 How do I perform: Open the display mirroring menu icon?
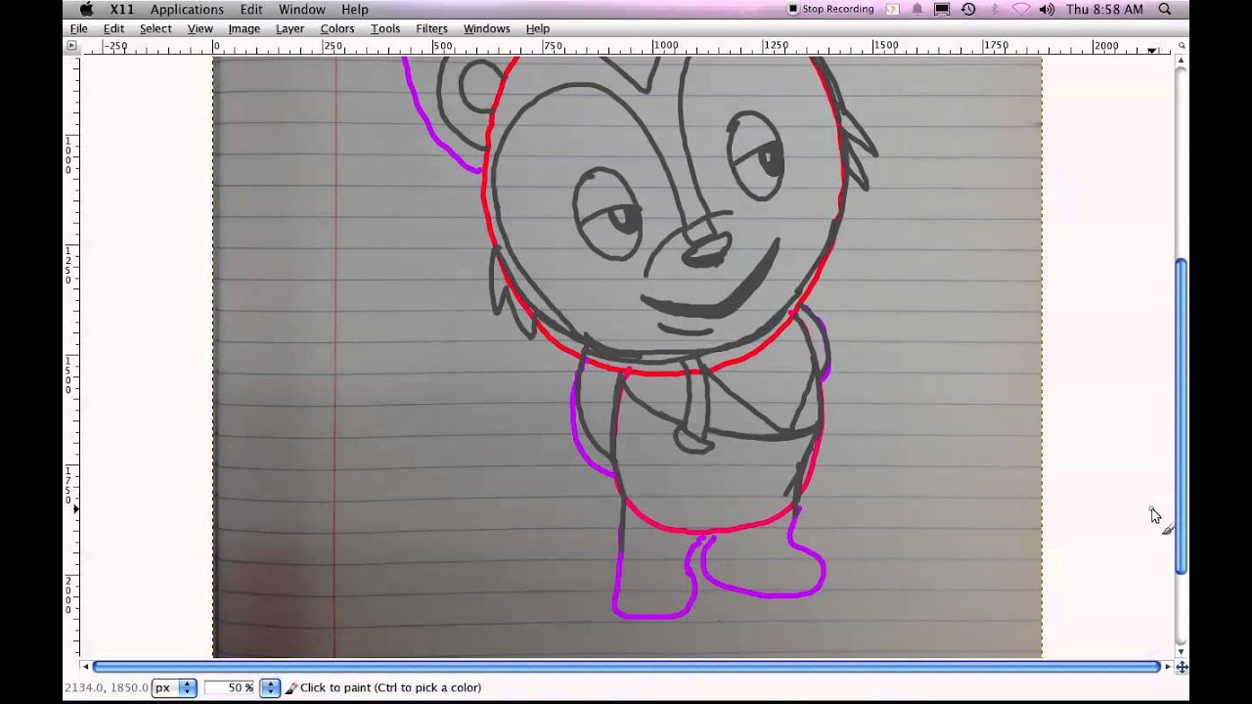pyautogui.click(x=942, y=9)
